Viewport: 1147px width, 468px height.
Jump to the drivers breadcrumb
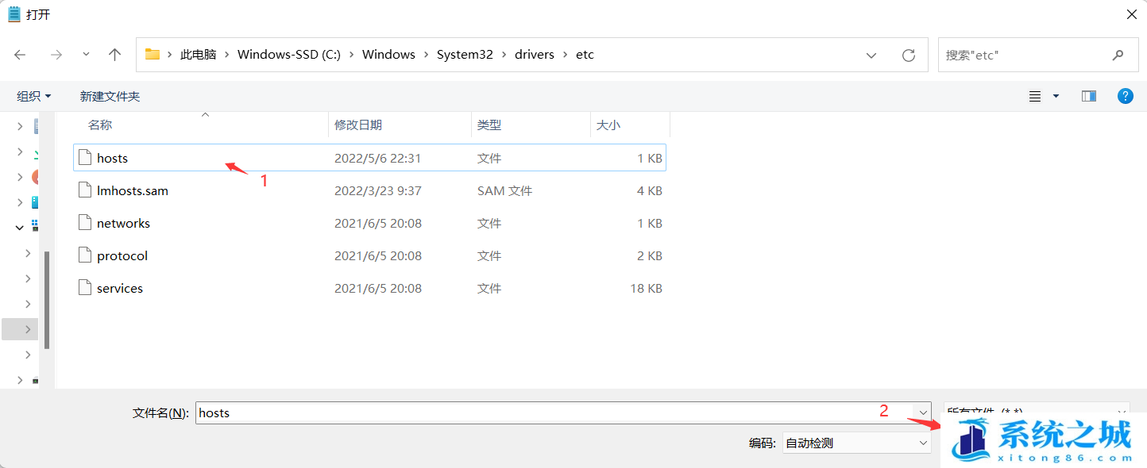(535, 55)
